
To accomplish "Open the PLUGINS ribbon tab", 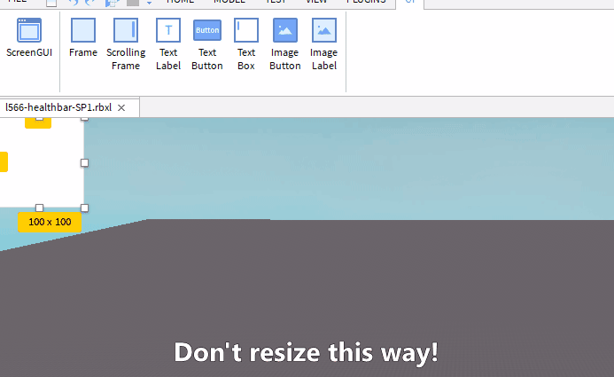I will coord(366,2).
